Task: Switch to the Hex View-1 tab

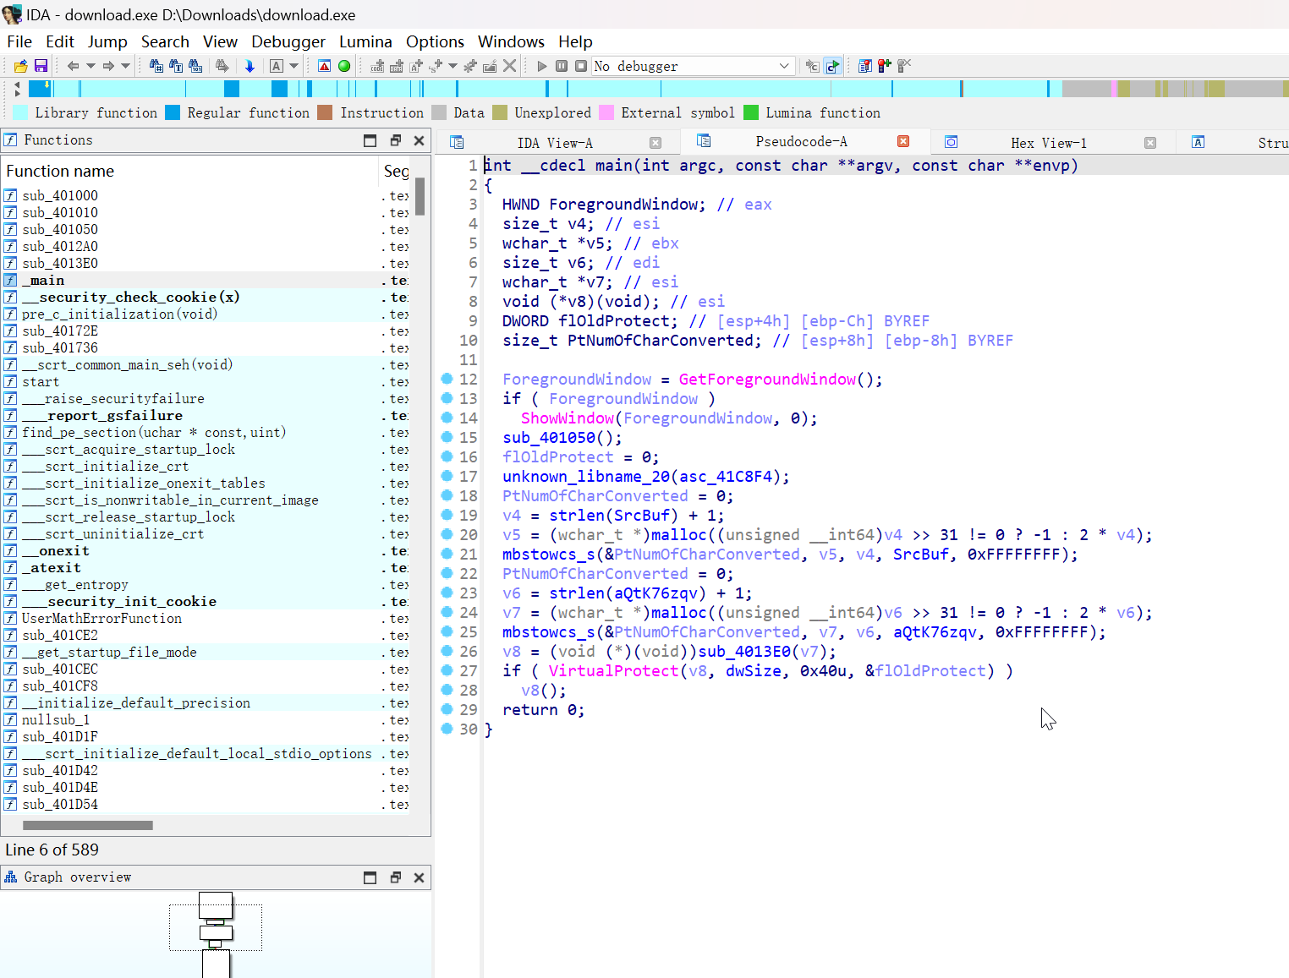Action: click(1049, 143)
